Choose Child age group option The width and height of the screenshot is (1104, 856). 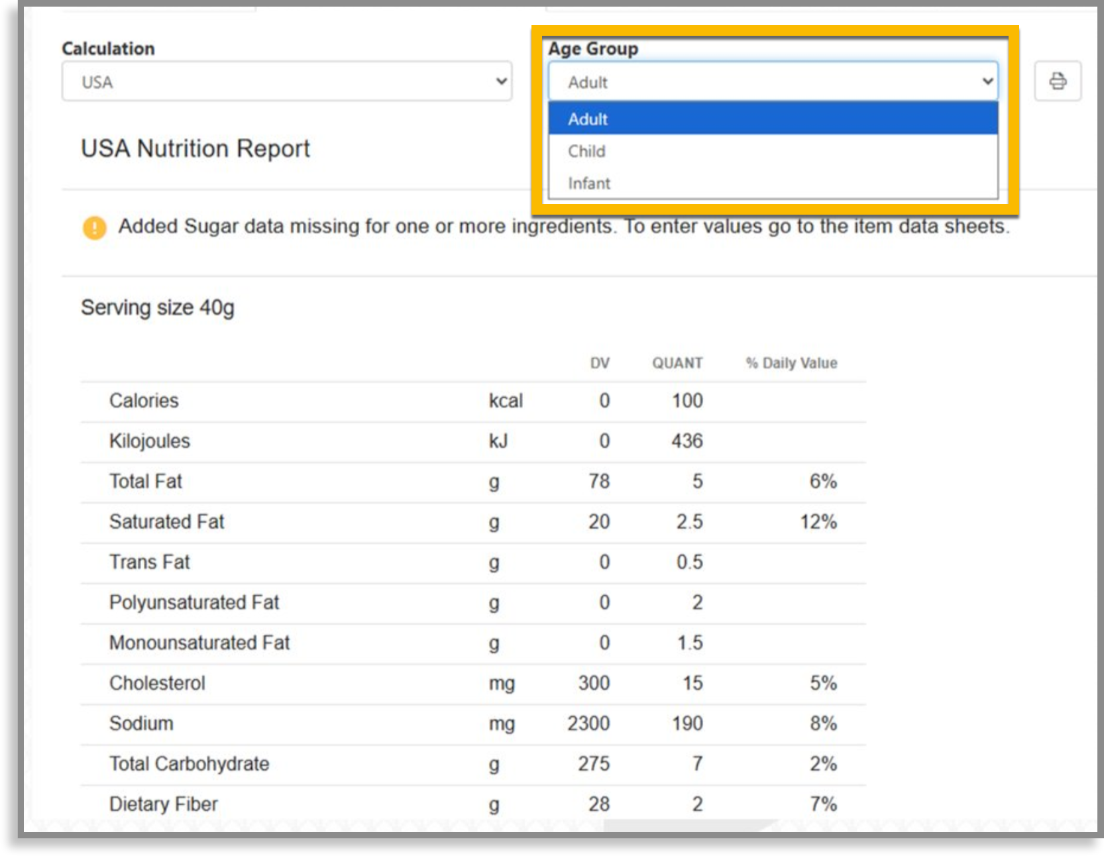pyautogui.click(x=773, y=151)
